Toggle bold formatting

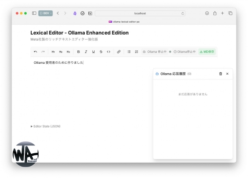click(78, 52)
